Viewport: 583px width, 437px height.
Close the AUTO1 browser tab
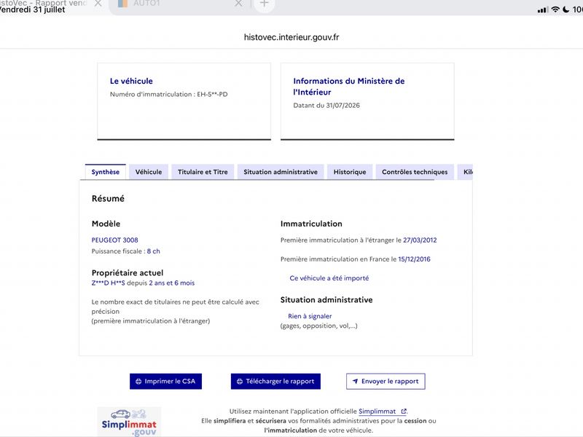click(x=239, y=4)
